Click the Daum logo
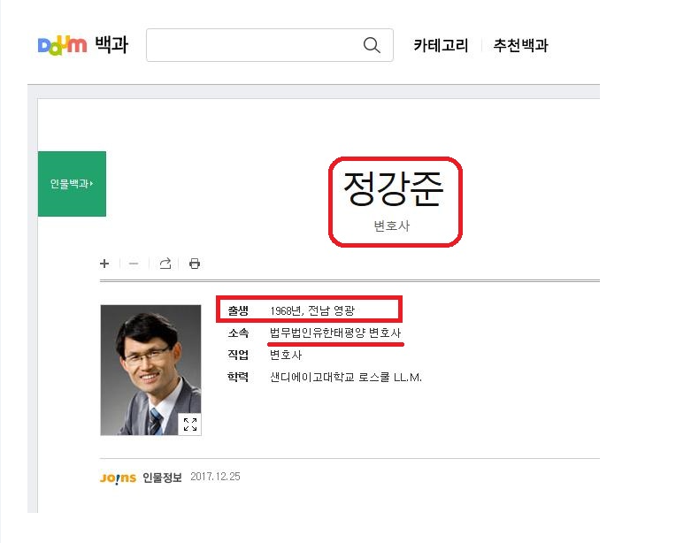This screenshot has width=676, height=543. click(x=62, y=45)
